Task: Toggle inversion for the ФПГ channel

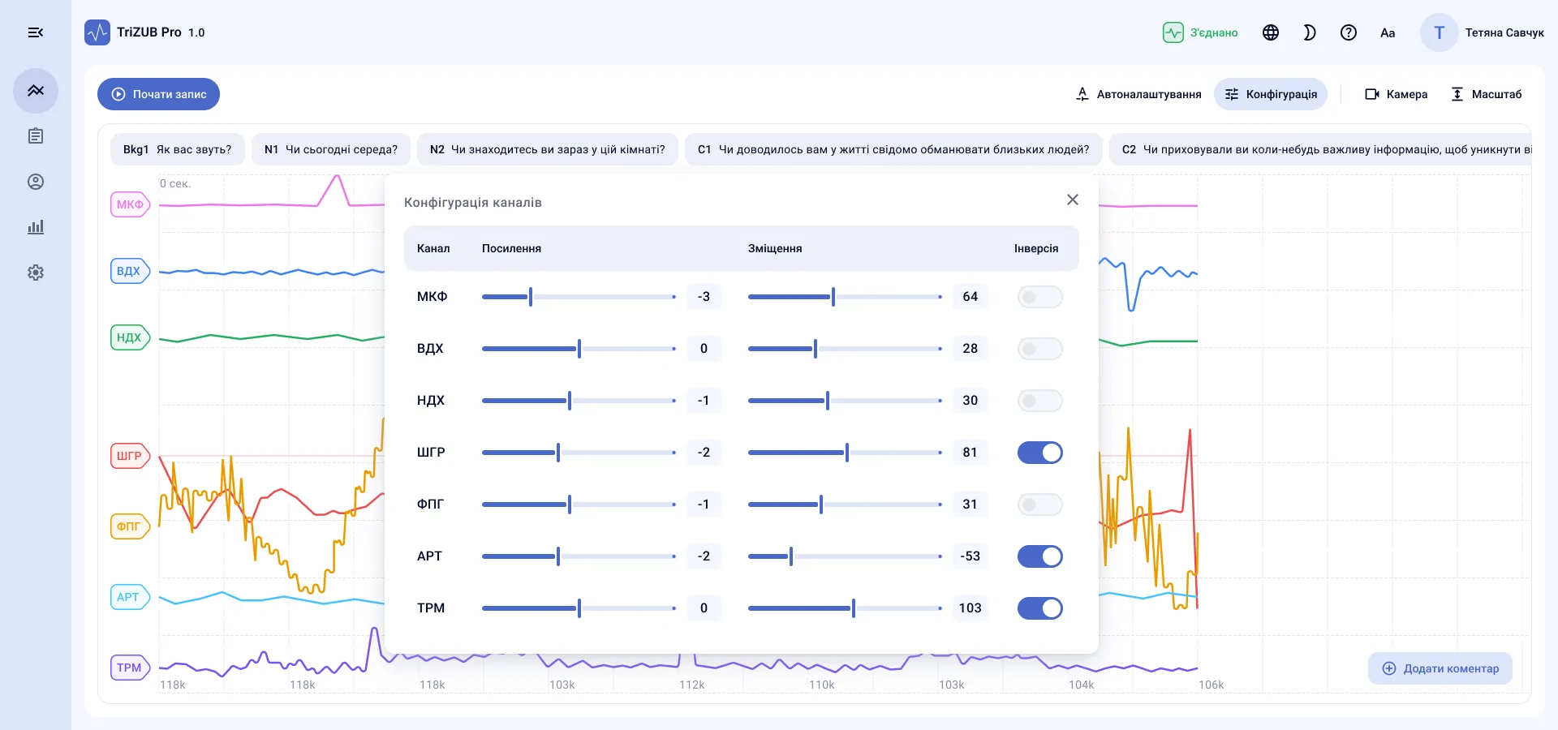Action: 1040,505
